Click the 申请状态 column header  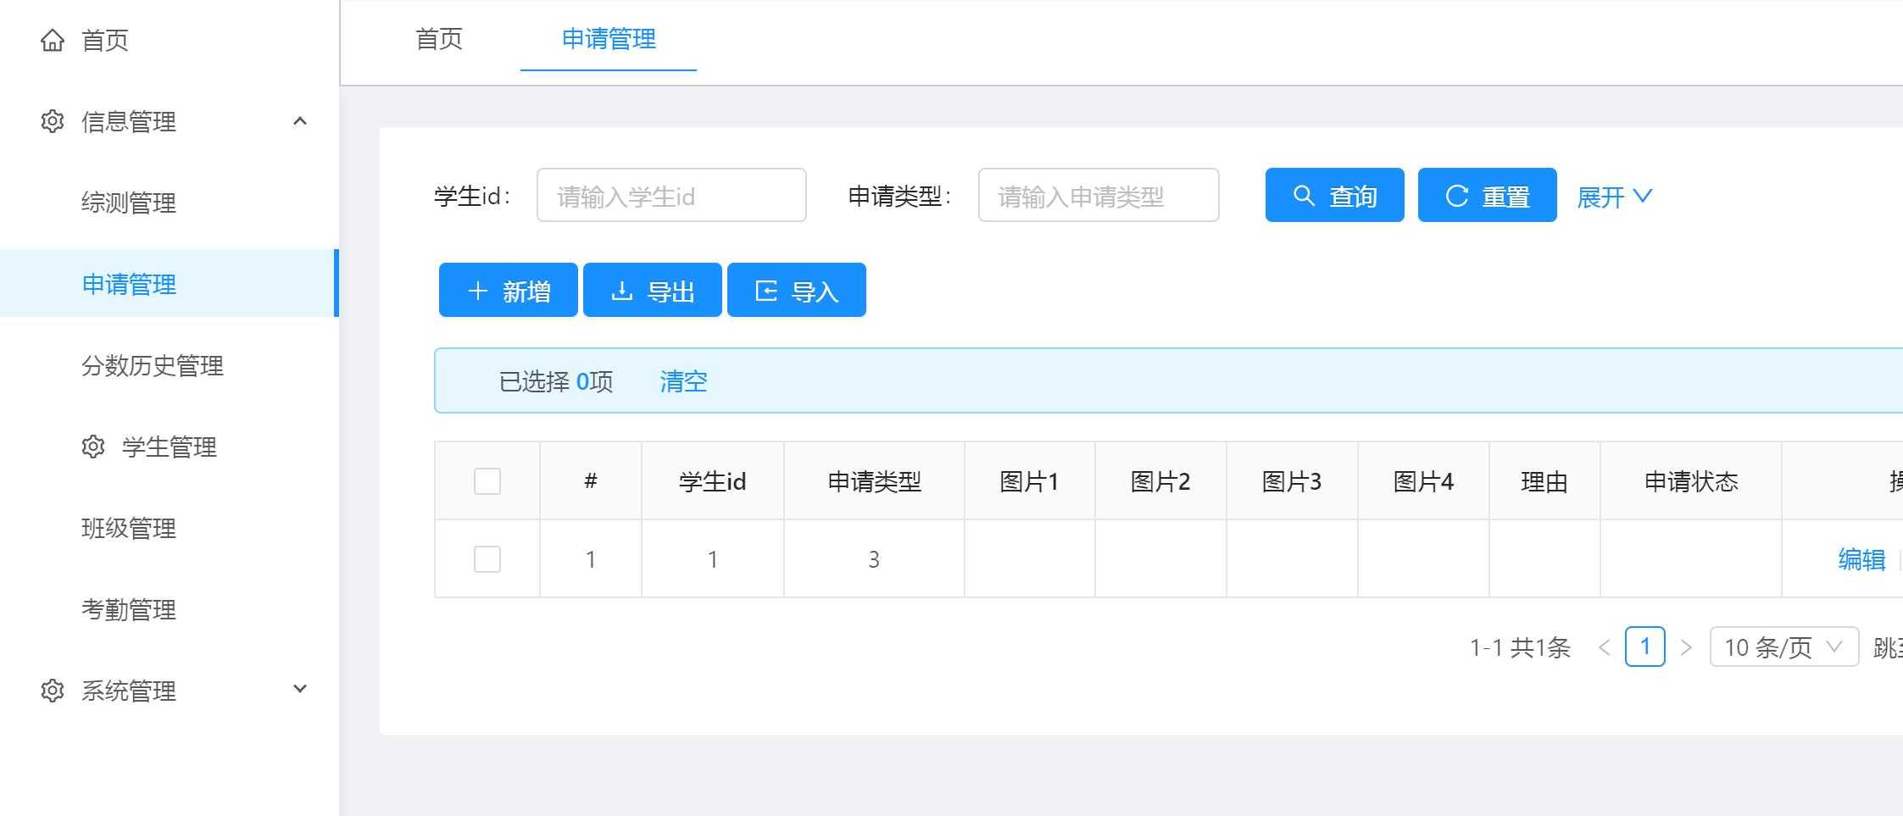(x=1691, y=481)
